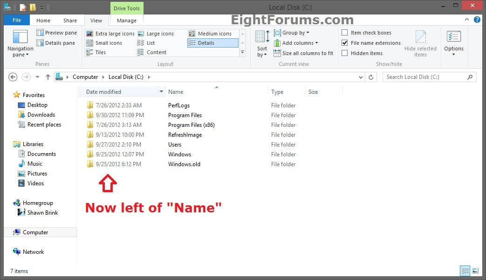Uncheck File name extensions
Screen dimensions: 486x280
345,43
